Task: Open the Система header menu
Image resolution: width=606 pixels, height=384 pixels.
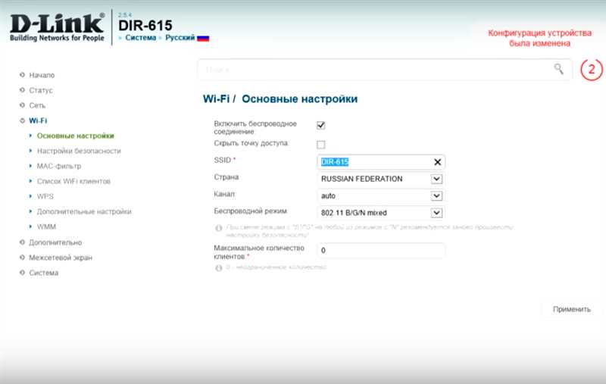Action: [140, 37]
